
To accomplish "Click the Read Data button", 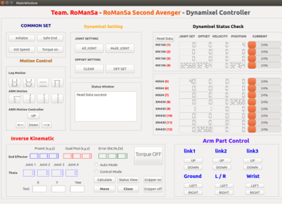I will tap(165, 38).
